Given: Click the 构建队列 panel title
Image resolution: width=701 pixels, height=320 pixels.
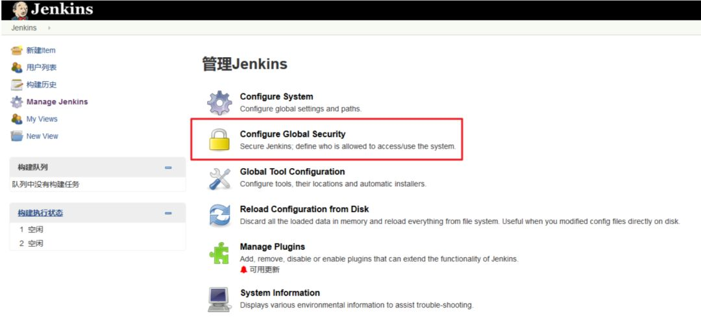Looking at the screenshot, I should [x=32, y=167].
